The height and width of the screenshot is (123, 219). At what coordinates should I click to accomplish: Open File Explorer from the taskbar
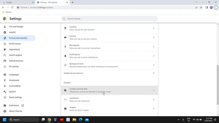click(74, 120)
